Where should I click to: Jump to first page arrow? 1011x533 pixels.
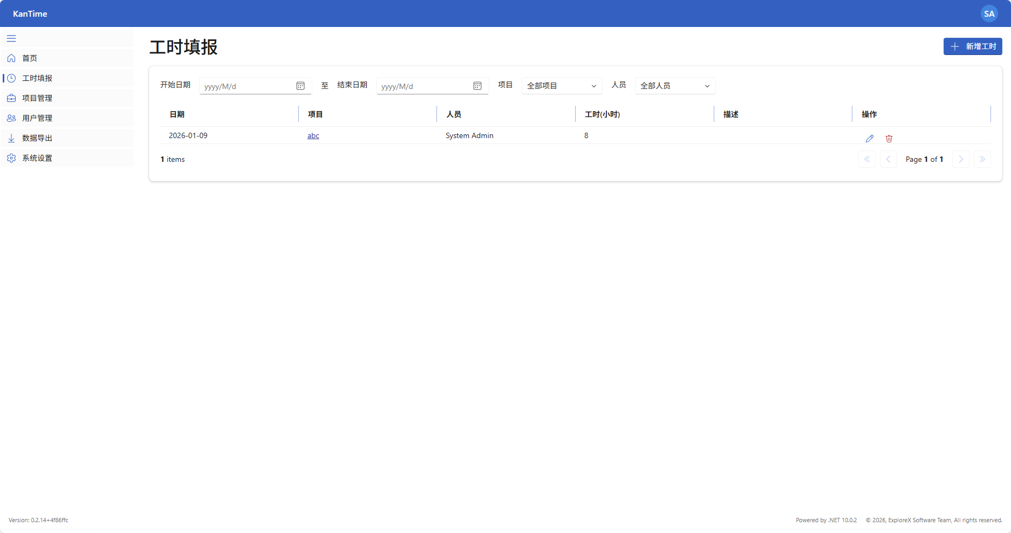click(x=866, y=159)
